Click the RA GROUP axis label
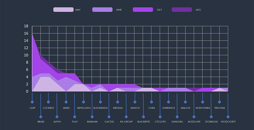This screenshot has height=130, width=254. 126,122
